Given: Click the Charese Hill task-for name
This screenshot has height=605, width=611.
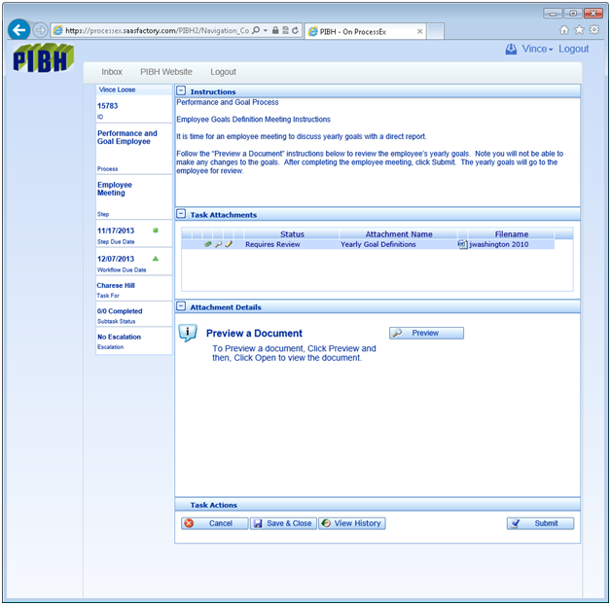Looking at the screenshot, I should pyautogui.click(x=116, y=285).
